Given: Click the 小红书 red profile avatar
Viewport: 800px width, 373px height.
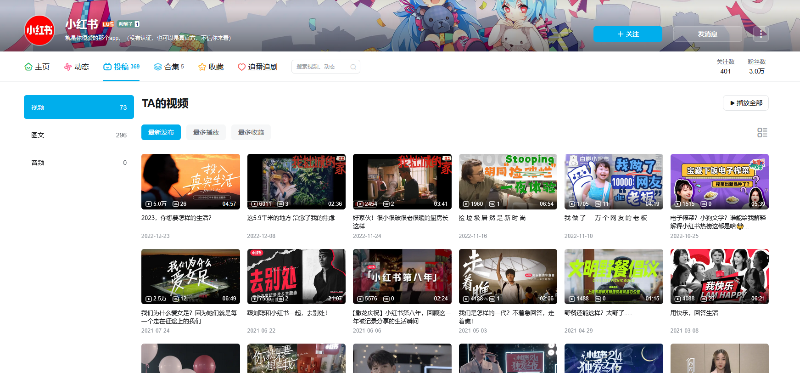Looking at the screenshot, I should pyautogui.click(x=39, y=30).
